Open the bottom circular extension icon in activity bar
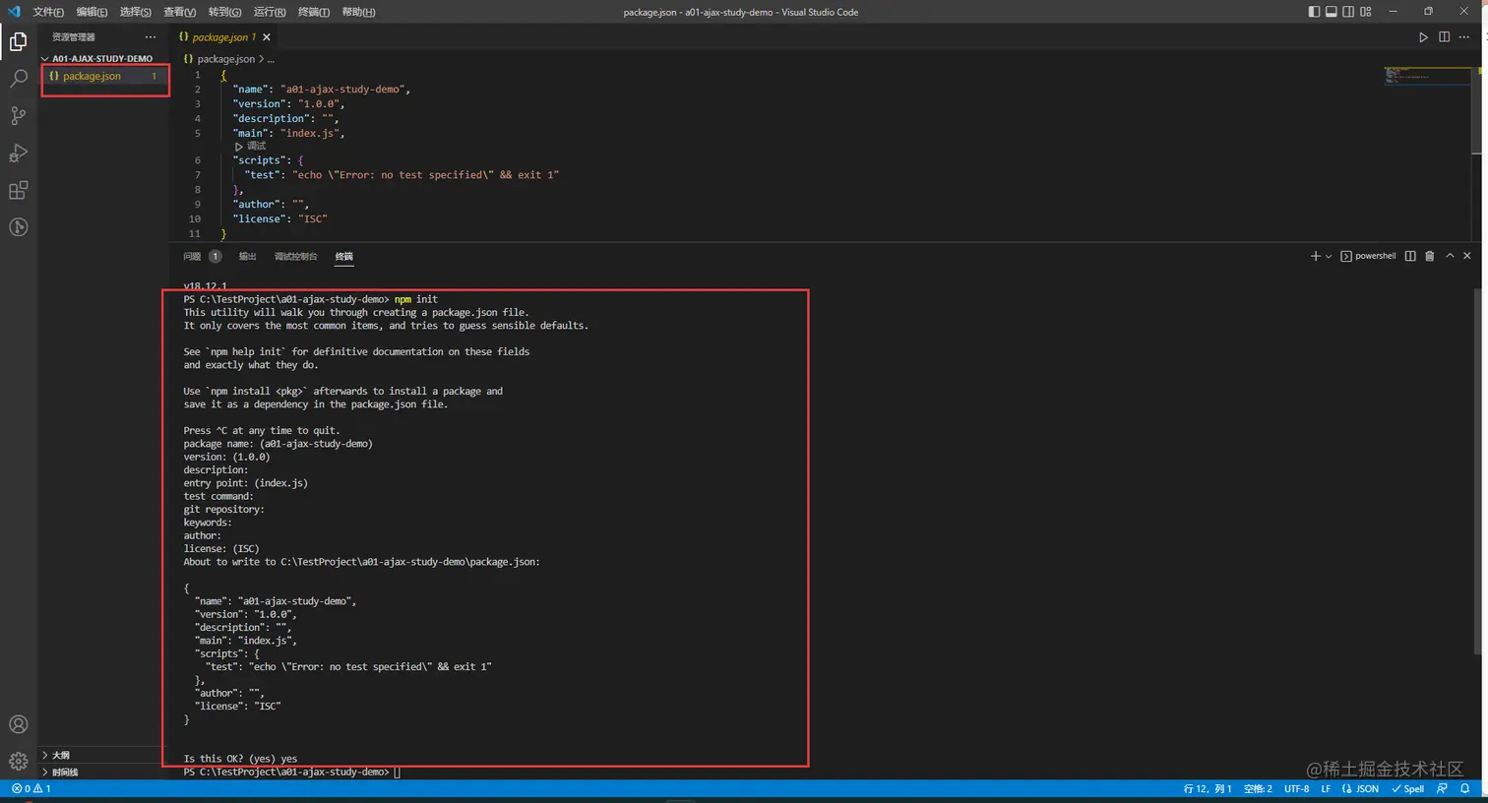Image resolution: width=1488 pixels, height=803 pixels. 18,227
